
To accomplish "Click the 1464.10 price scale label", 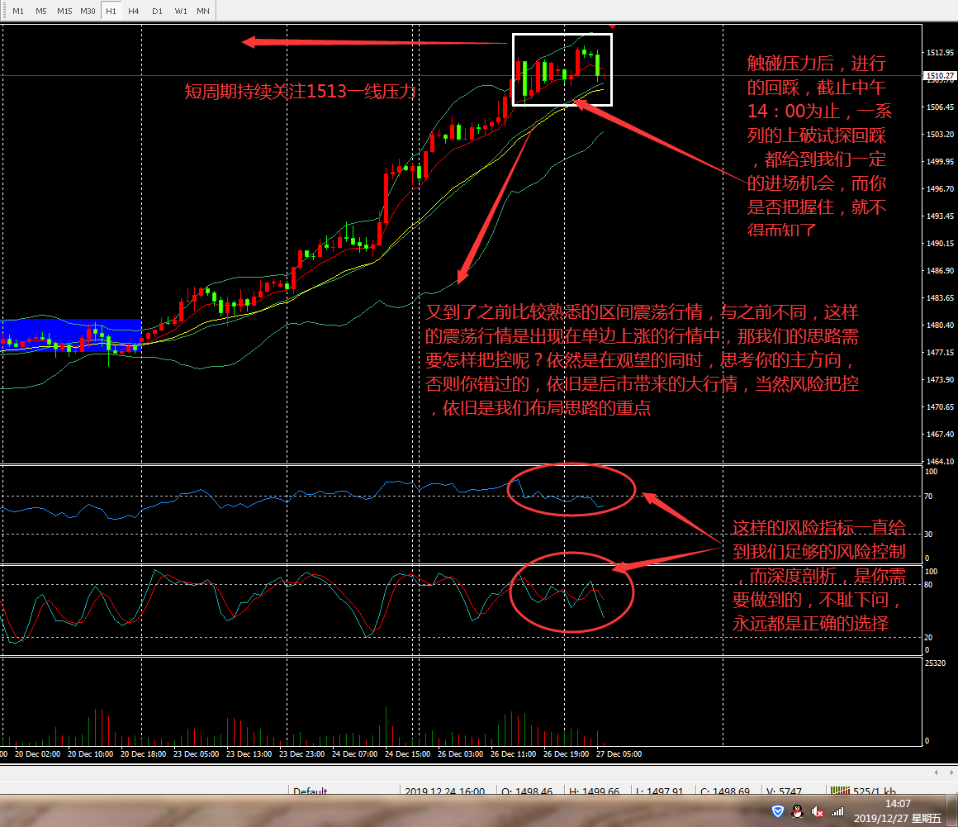I will click(940, 462).
